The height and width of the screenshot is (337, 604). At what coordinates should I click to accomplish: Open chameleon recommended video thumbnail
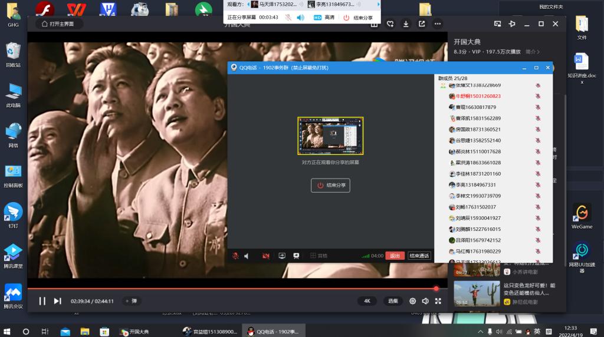[x=477, y=293]
